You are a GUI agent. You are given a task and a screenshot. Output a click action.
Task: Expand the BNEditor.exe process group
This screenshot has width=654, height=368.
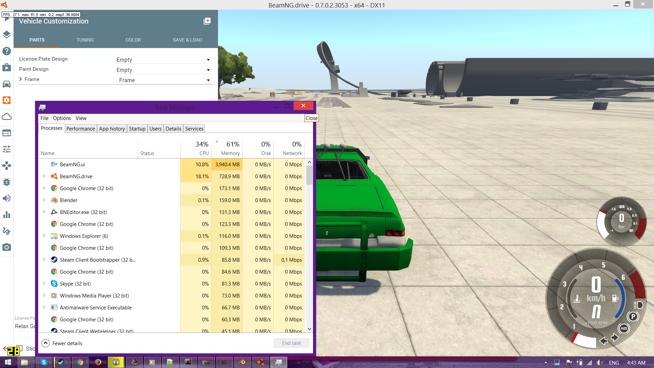[44, 212]
